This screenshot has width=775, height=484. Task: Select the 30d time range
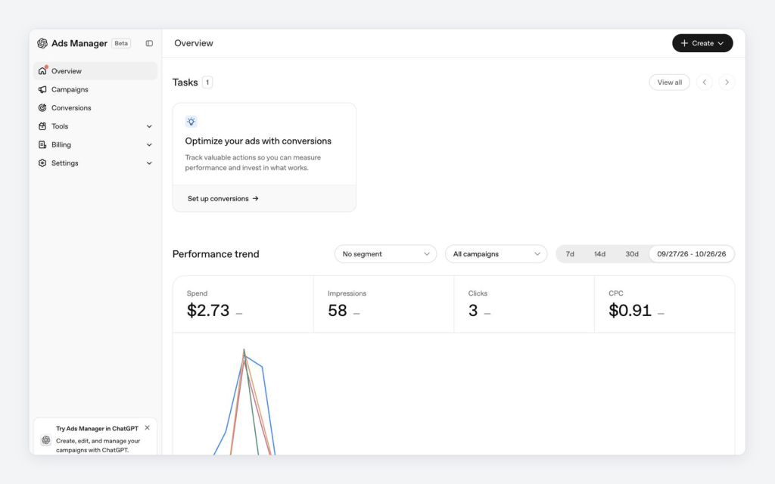[632, 254]
